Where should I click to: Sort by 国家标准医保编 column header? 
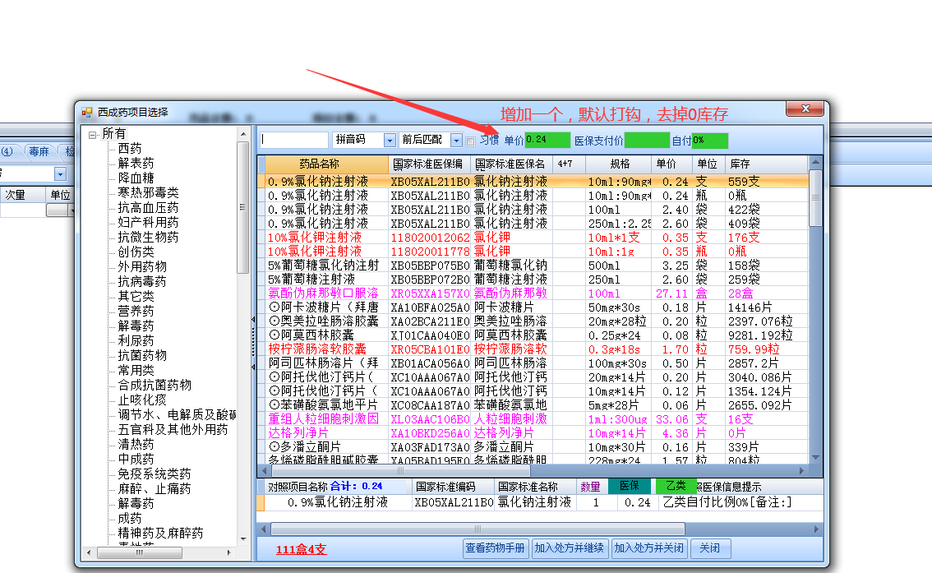tap(429, 164)
